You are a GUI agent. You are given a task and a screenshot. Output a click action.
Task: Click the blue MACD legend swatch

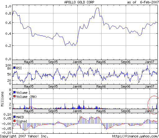pos(14,117)
